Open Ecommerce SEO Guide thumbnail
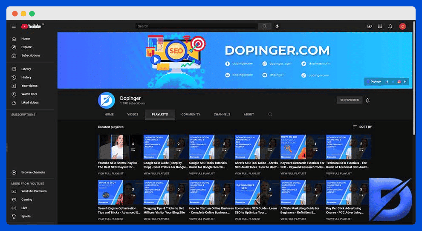Screen dimensions: 422x231 click(257, 193)
